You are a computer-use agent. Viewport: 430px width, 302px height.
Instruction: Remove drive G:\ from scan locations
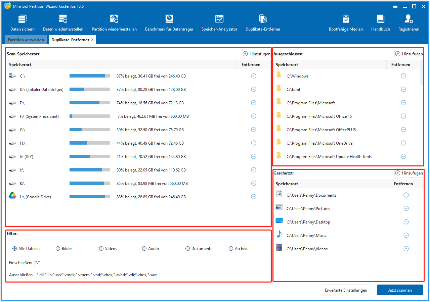[254, 130]
